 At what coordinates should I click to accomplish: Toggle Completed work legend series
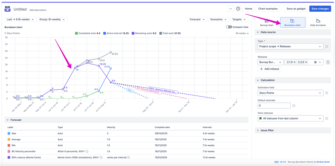[x=88, y=33]
